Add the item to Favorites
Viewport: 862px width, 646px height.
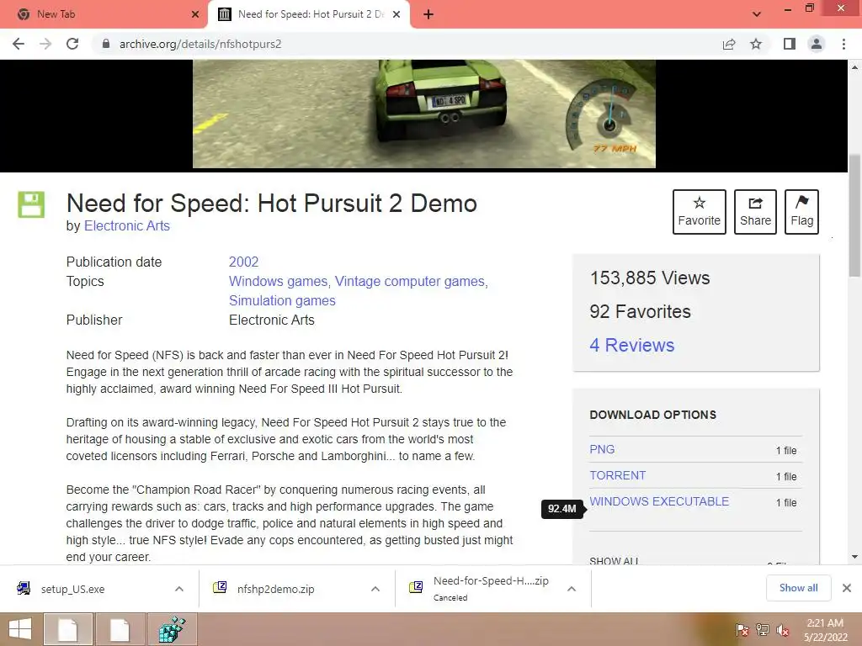700,212
